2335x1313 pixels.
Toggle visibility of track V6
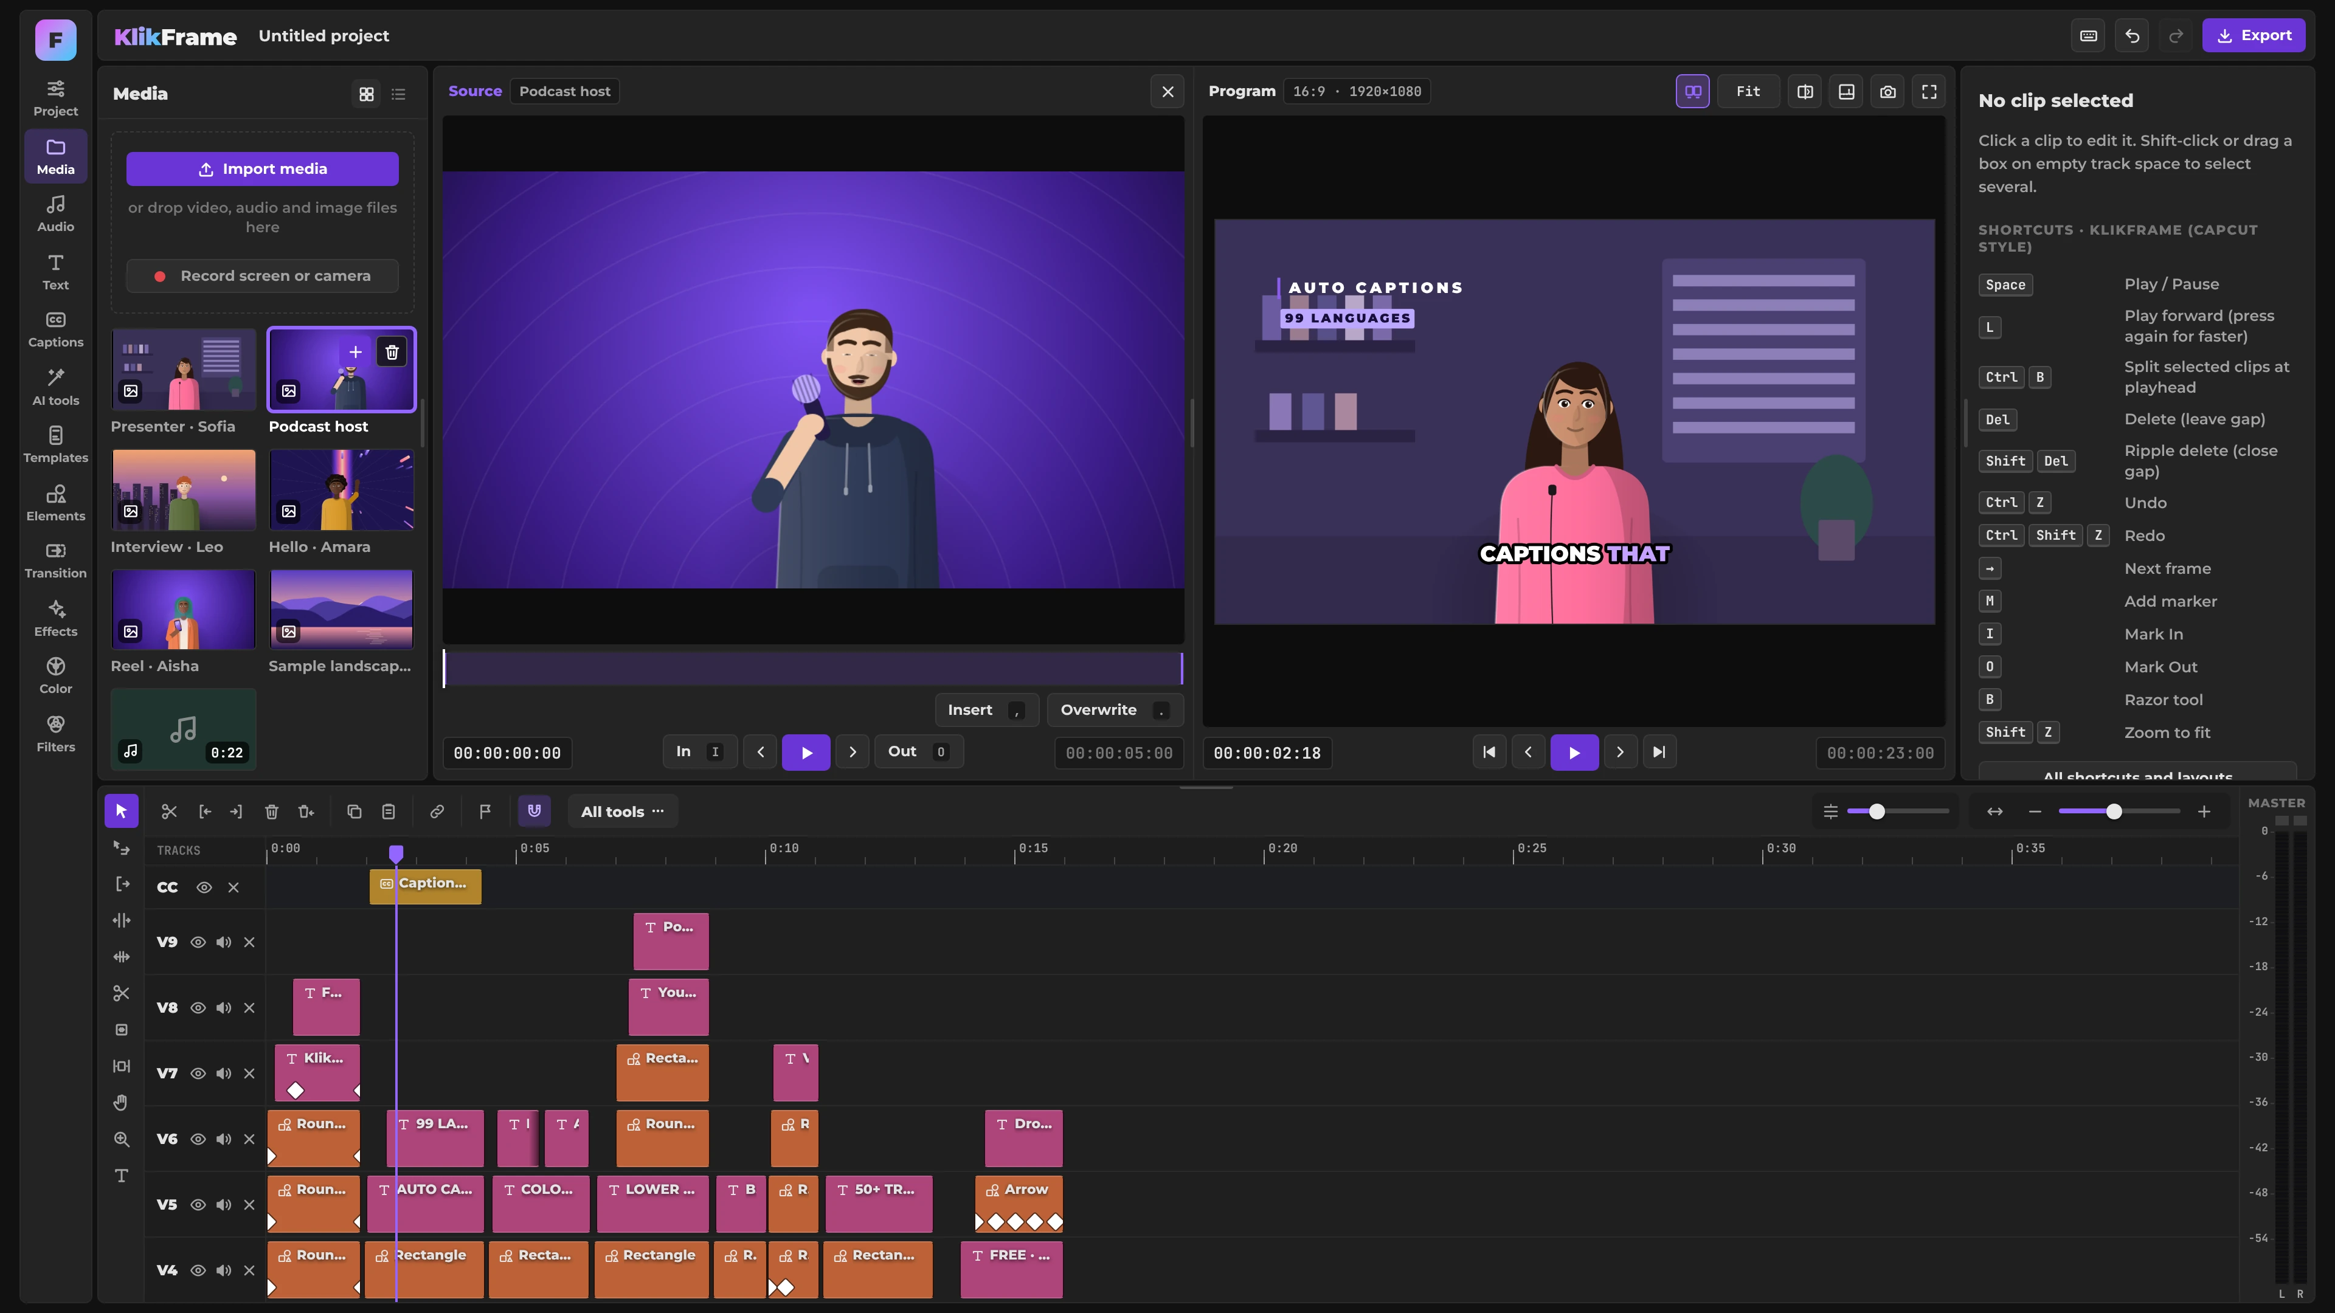[198, 1139]
